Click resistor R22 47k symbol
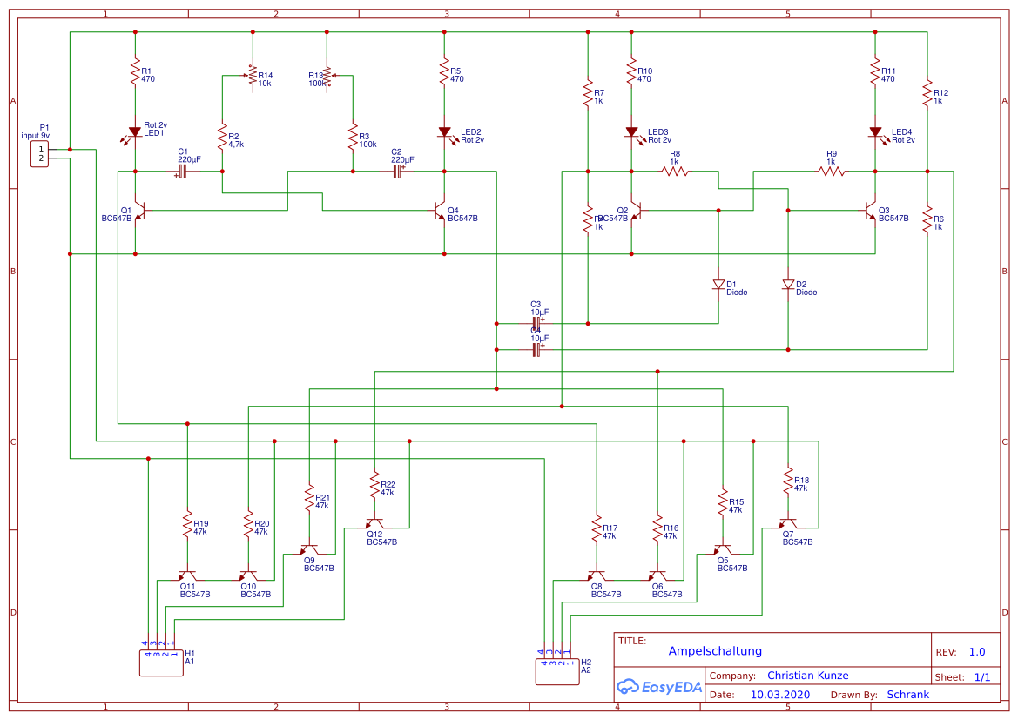Image resolution: width=1018 pixels, height=720 pixels. 374,485
